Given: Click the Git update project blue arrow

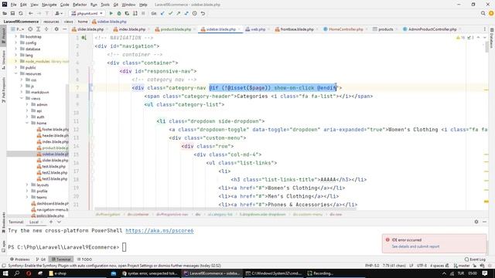Looking at the screenshot, I should point(162,14).
